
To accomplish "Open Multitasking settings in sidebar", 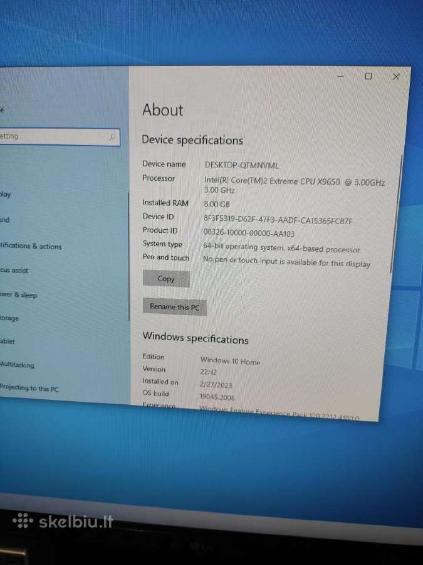I will [x=17, y=365].
